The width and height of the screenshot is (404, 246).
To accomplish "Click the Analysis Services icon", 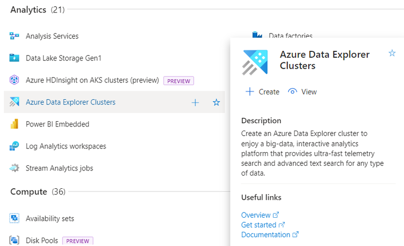I will [14, 36].
